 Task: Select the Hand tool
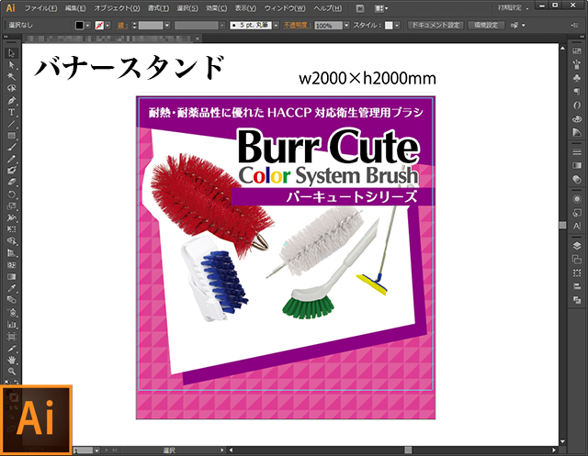[11, 360]
